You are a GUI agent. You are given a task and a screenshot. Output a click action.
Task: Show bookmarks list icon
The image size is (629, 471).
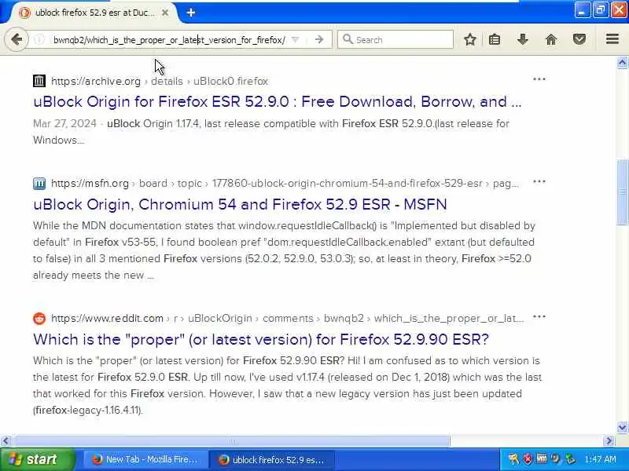(495, 39)
